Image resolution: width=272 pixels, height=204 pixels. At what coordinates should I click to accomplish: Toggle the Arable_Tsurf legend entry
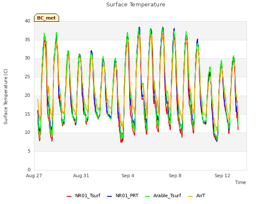(x=163, y=195)
